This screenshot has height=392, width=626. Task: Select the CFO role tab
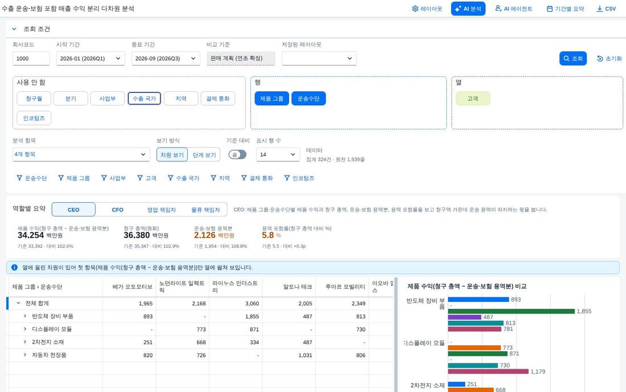[x=117, y=209]
